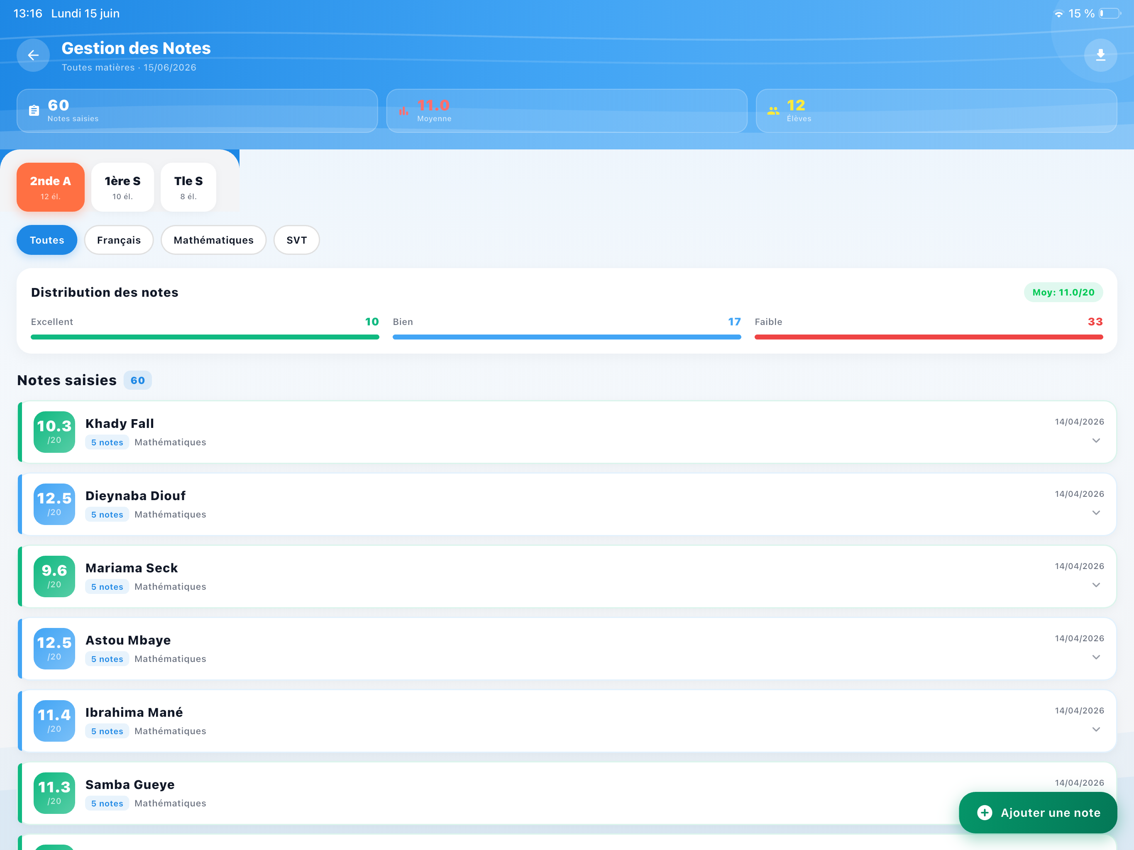
Task: Tap the 5 notes tag for Dieynaba Diouf
Action: coord(107,515)
